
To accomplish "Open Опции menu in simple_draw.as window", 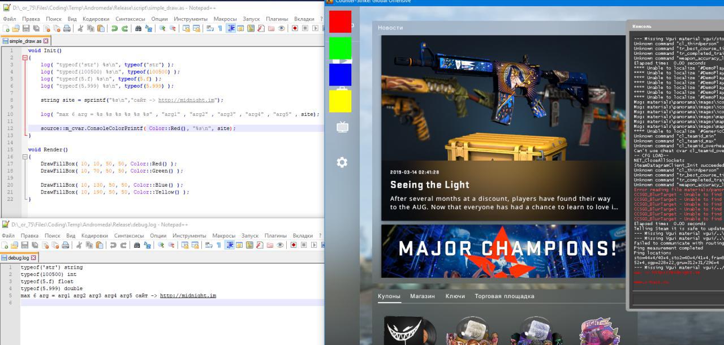I will tap(159, 19).
